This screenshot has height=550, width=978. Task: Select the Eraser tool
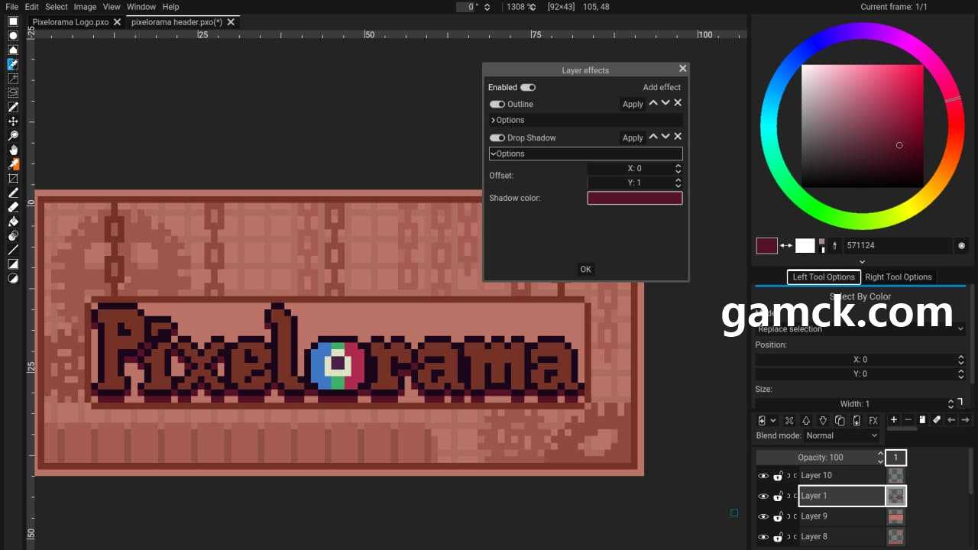coord(13,207)
